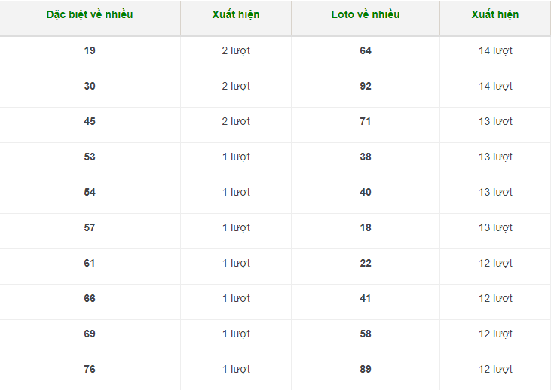
Task: Click special number 61 cell
Action: [x=90, y=263]
